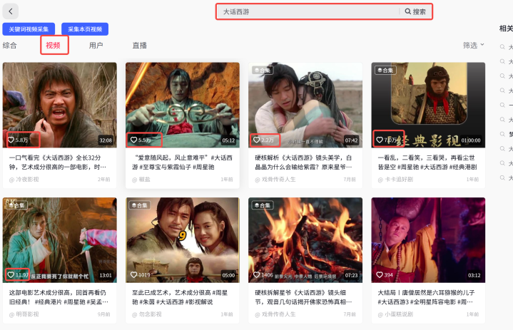
Task: Click 合集 badge on 经典影视 video
Action: [385, 71]
